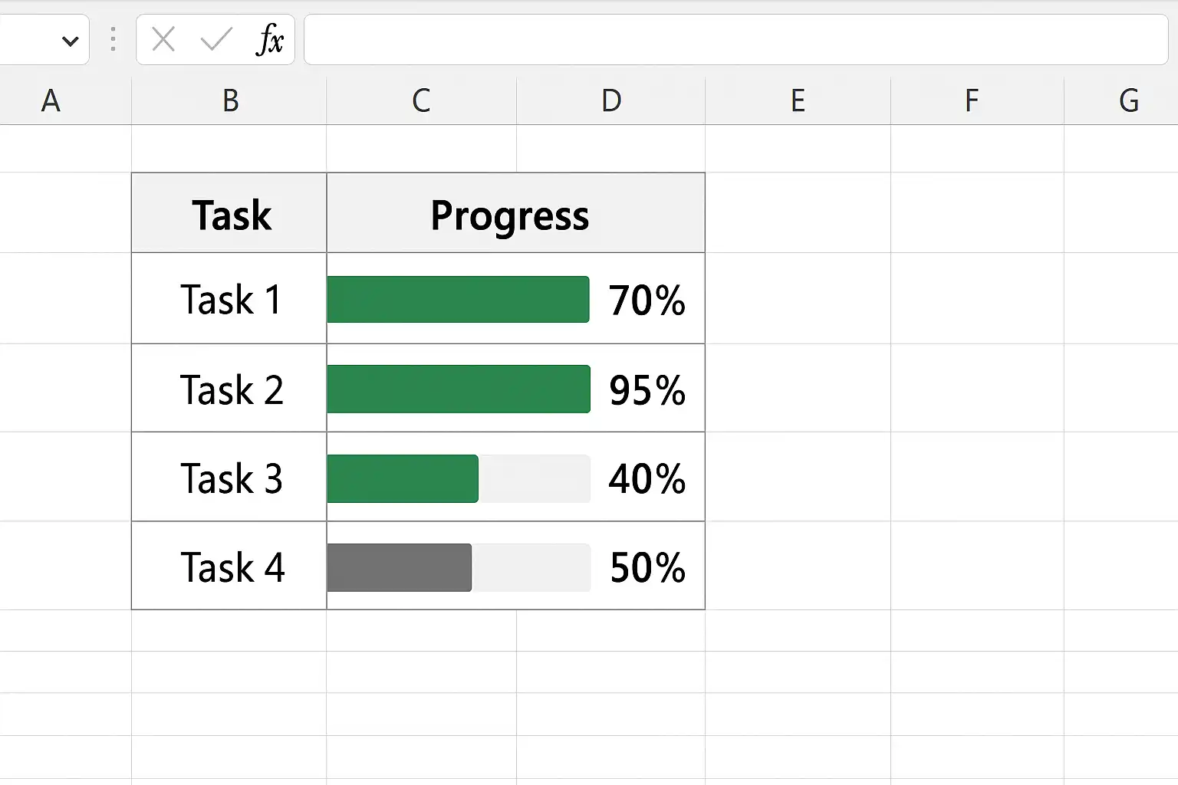This screenshot has width=1178, height=785.
Task: Click inside the formula bar input
Action: click(x=735, y=39)
